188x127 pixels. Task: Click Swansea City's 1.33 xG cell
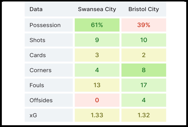click(x=97, y=115)
